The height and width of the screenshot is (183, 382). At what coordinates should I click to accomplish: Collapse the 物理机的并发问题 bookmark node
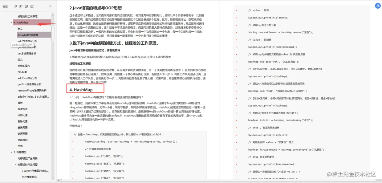tap(15, 165)
